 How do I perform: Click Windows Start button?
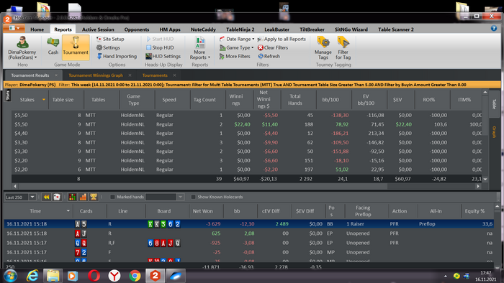point(10,276)
